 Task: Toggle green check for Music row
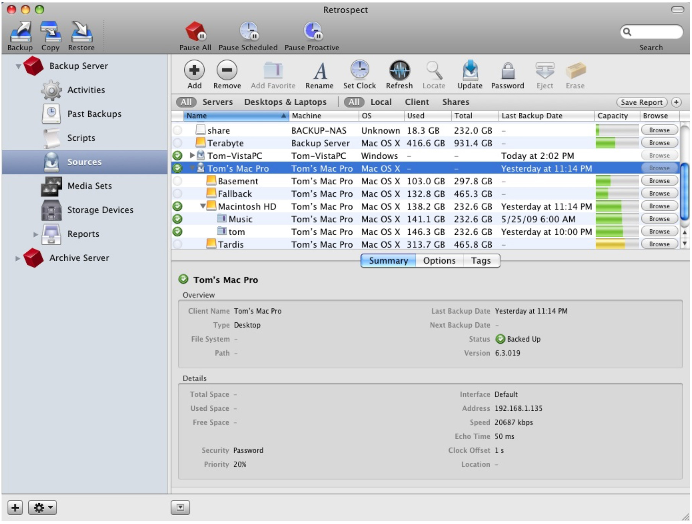coord(177,219)
